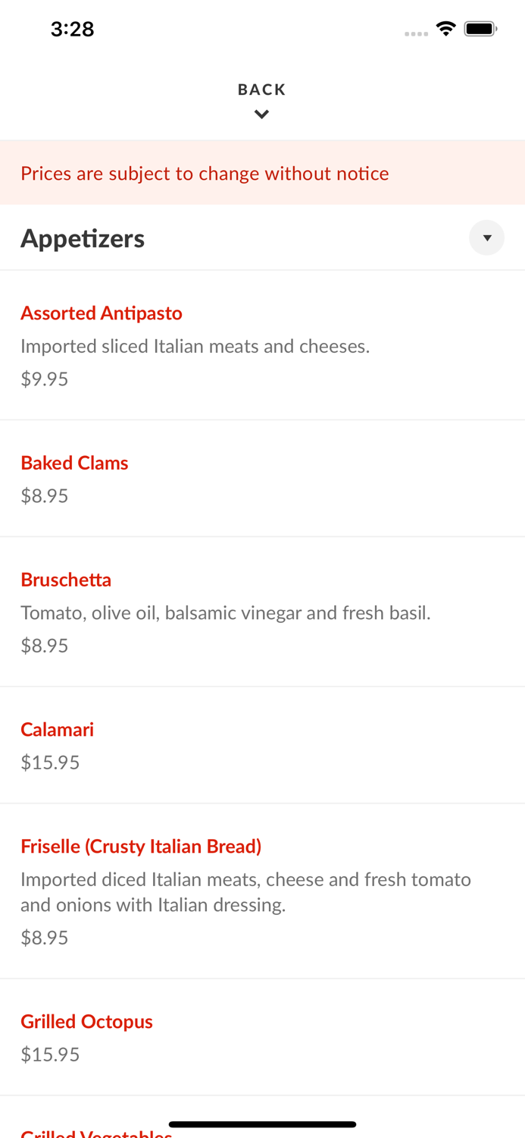This screenshot has height=1138, width=525.
Task: Select the Grilled Octopus entry
Action: point(86,1022)
